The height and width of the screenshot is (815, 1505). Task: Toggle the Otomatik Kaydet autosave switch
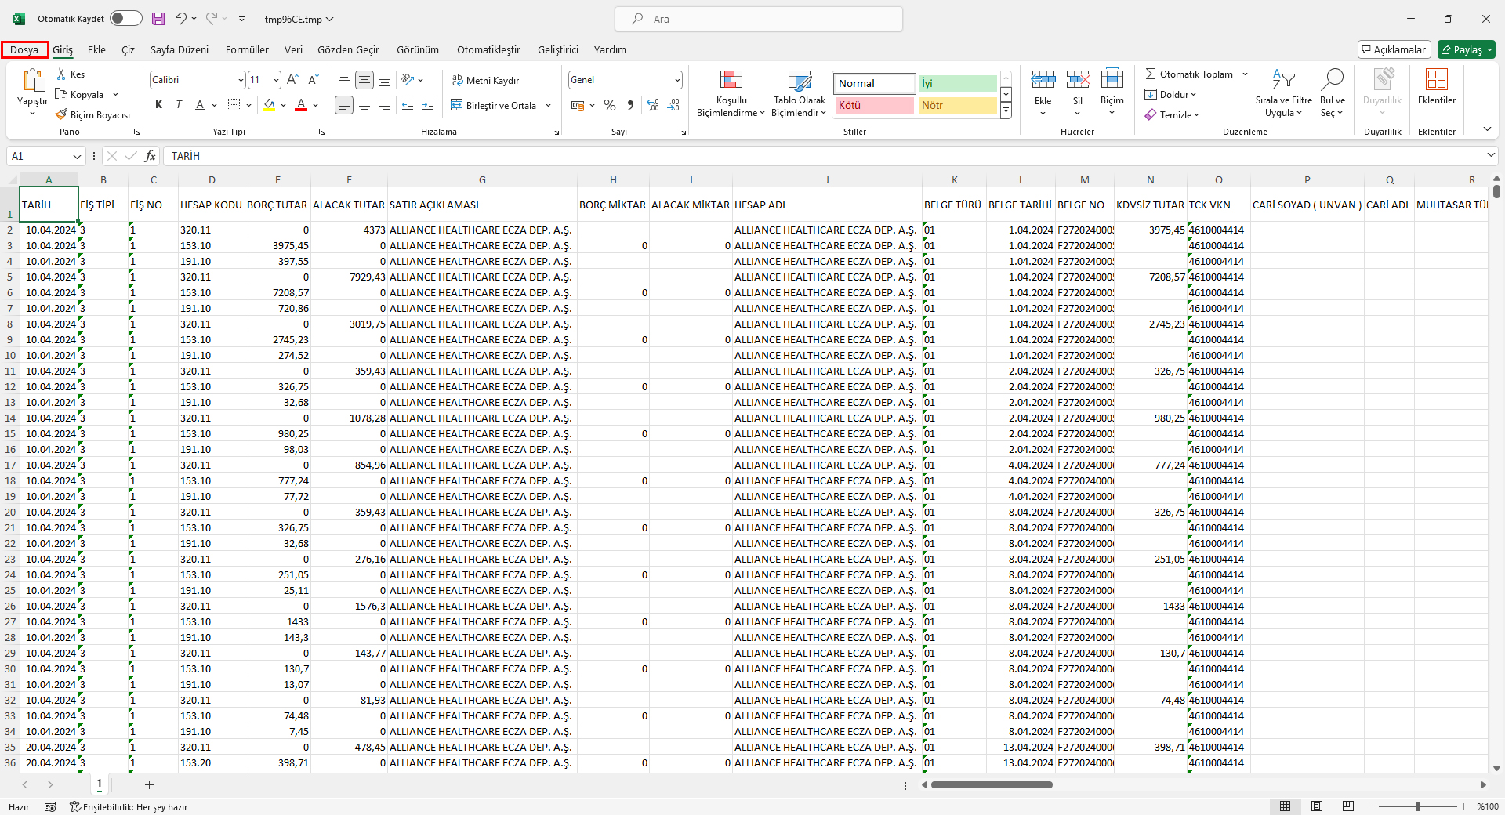click(x=125, y=19)
